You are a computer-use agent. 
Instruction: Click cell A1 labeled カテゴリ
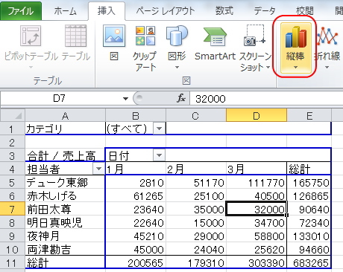(x=65, y=129)
